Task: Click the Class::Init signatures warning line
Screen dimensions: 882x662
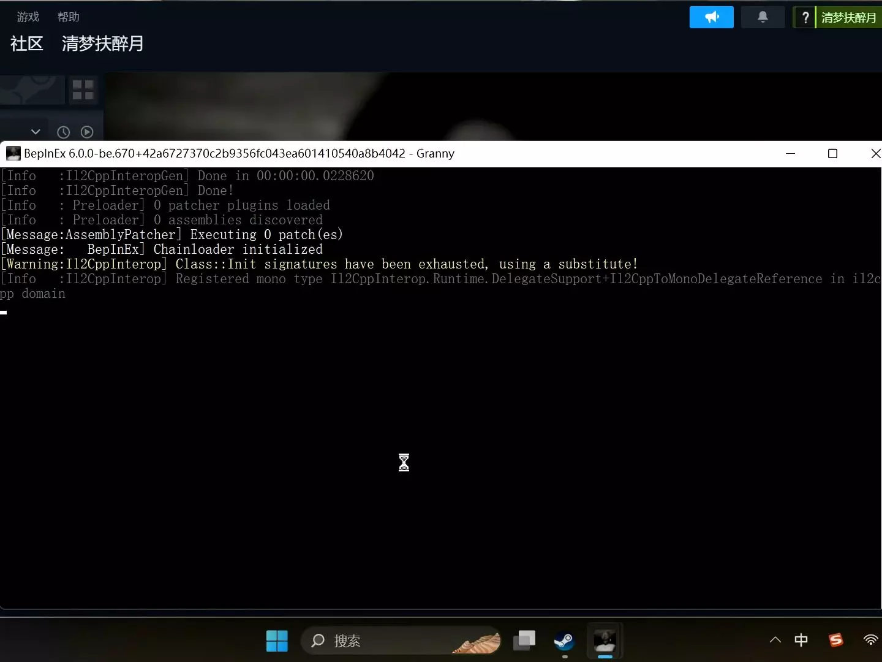Action: 320,264
